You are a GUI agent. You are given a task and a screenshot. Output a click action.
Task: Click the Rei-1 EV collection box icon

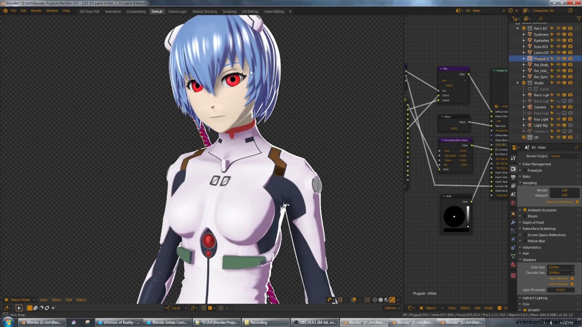[x=530, y=28]
